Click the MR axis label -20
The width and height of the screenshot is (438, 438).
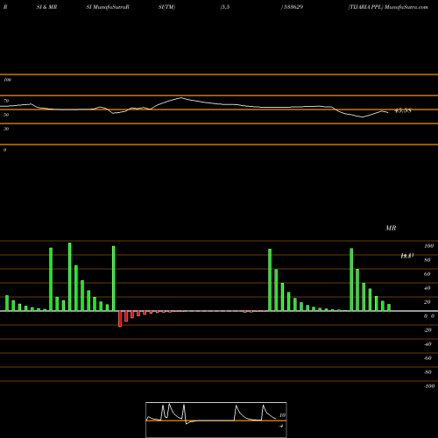point(427,330)
